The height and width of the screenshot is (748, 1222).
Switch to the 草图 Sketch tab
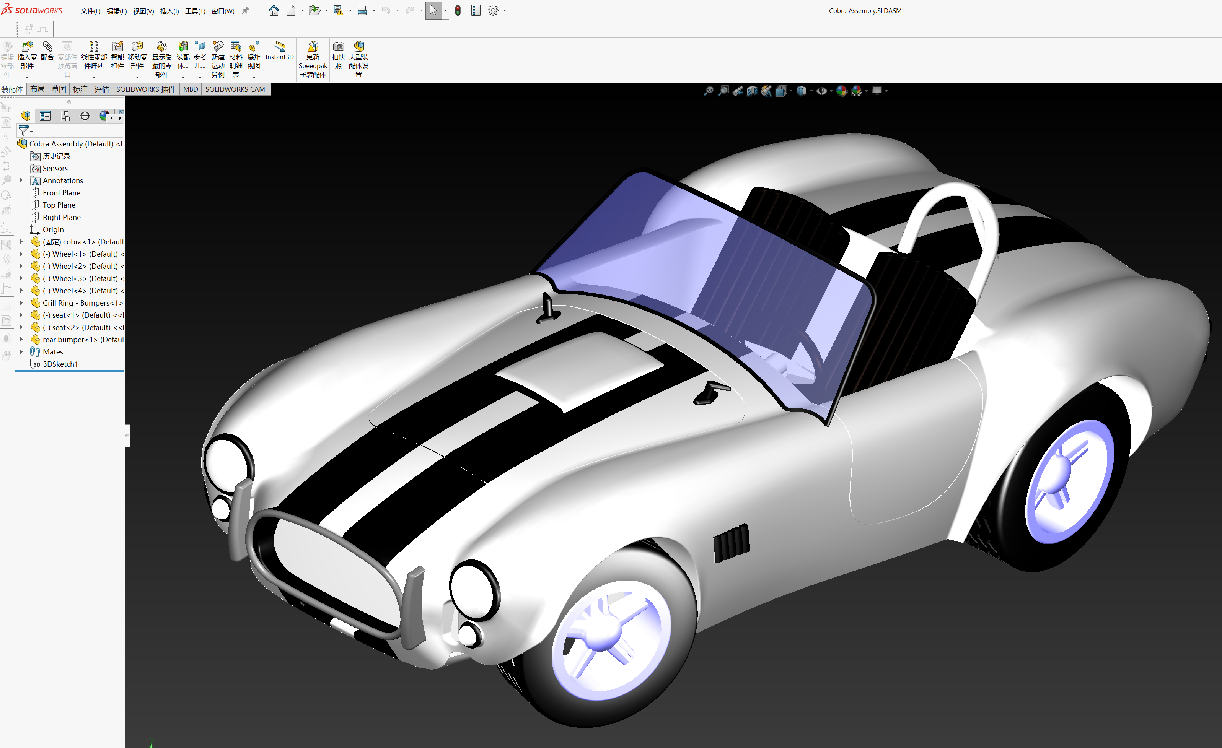click(x=59, y=89)
